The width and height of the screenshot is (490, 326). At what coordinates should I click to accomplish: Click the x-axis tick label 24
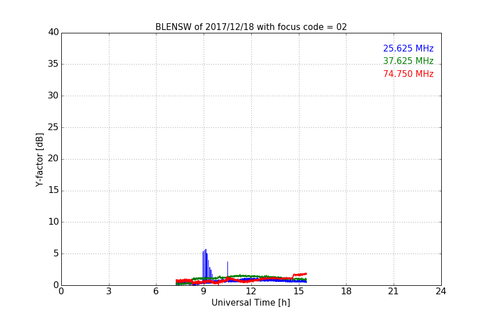[x=441, y=291]
